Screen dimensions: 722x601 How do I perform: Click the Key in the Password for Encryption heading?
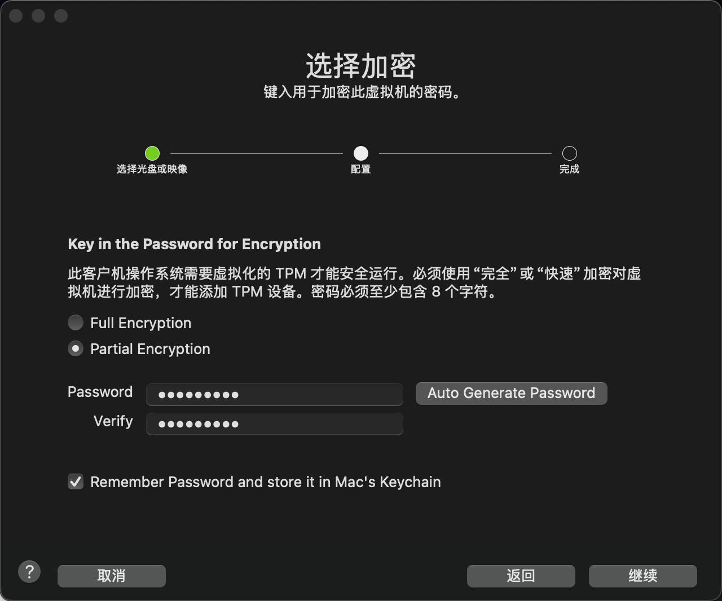point(195,244)
